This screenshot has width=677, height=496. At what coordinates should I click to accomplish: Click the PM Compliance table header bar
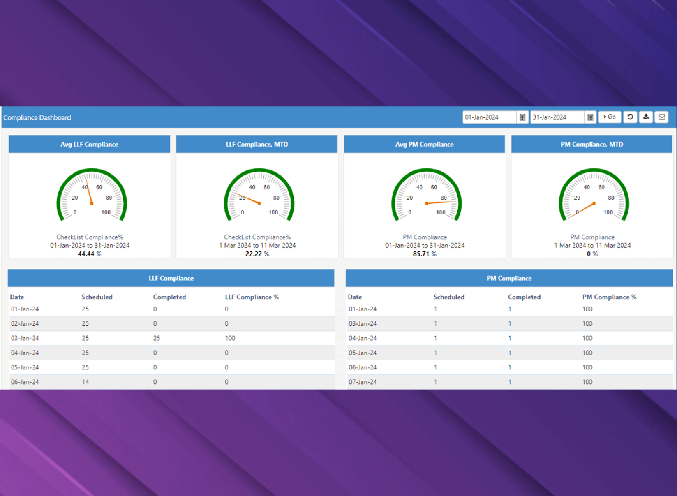tap(509, 278)
